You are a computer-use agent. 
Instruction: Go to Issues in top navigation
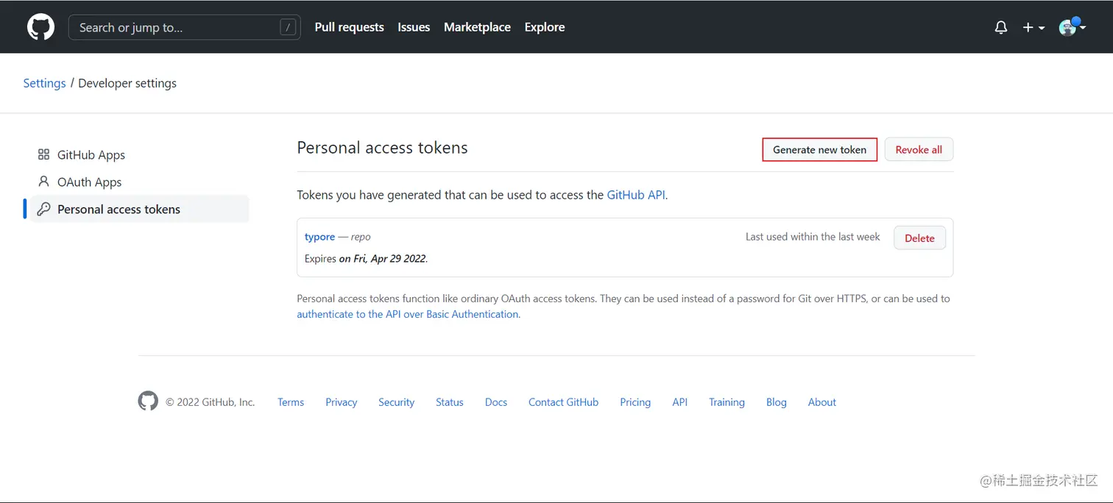(x=414, y=27)
